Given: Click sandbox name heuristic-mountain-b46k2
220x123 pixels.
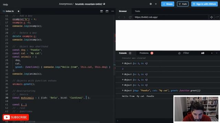Looking at the screenshot, I should pos(89,4).
